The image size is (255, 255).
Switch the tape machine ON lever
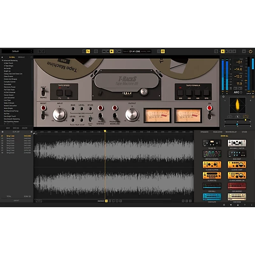point(209,114)
